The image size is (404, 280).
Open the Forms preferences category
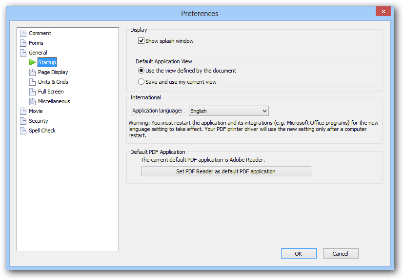coord(36,43)
